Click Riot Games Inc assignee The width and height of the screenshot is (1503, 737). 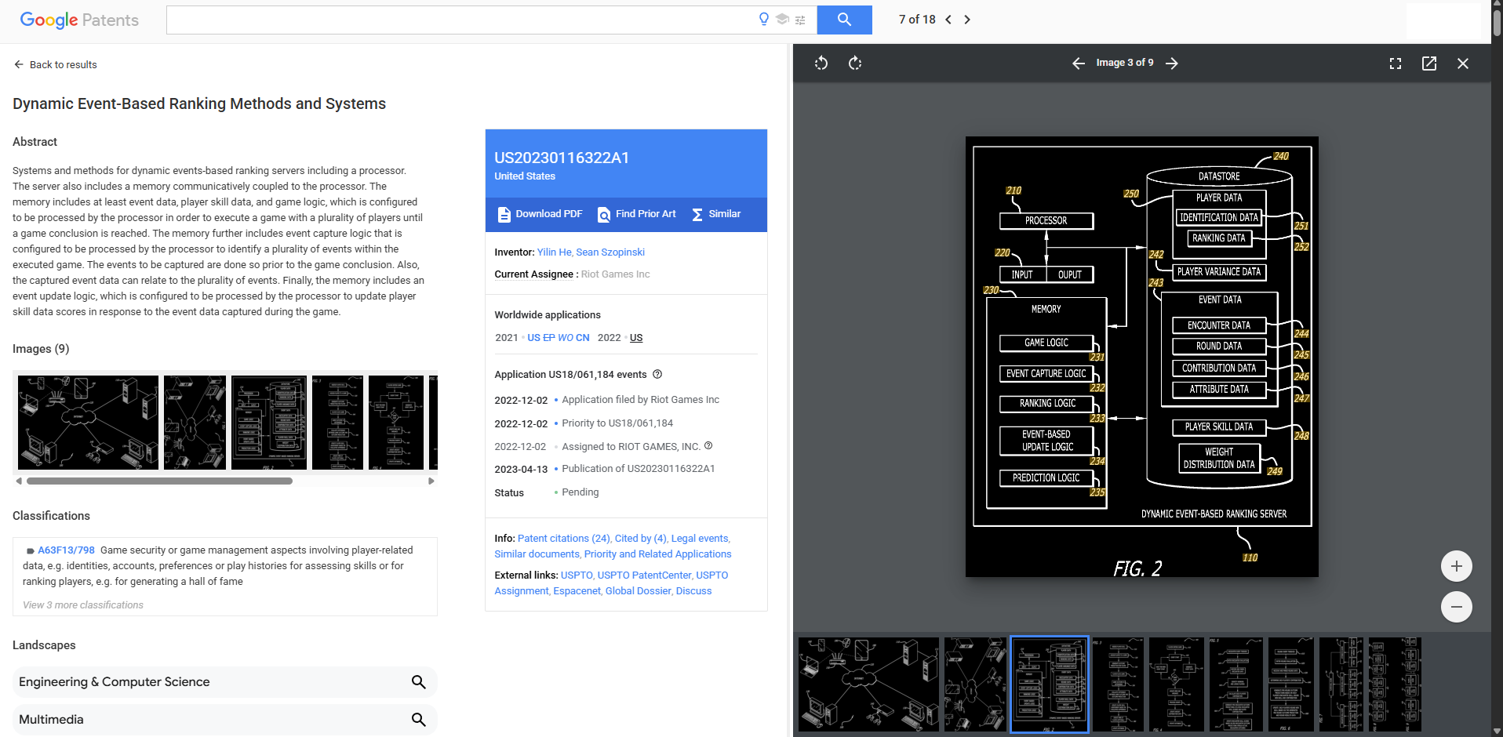615,274
